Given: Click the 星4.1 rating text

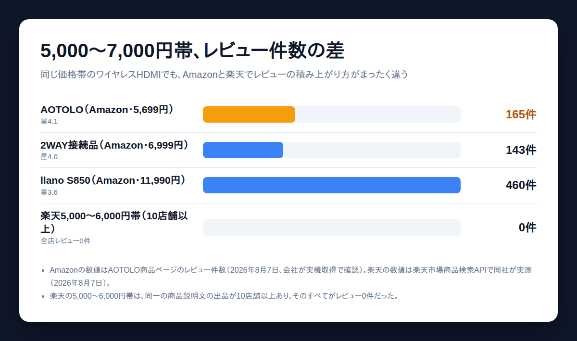Looking at the screenshot, I should point(49,121).
